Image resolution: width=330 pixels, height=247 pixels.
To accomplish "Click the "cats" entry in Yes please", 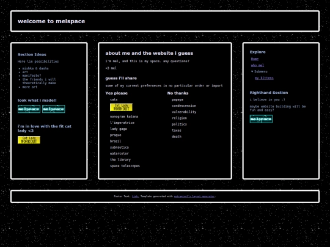I will coord(114,99).
